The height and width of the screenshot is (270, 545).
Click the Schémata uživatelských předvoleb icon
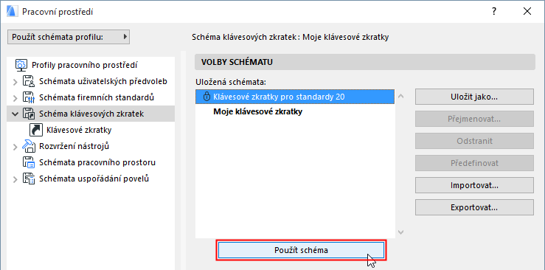tap(29, 81)
